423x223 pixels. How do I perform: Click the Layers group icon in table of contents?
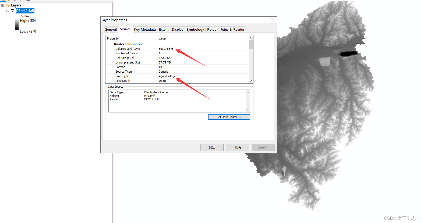8,5
